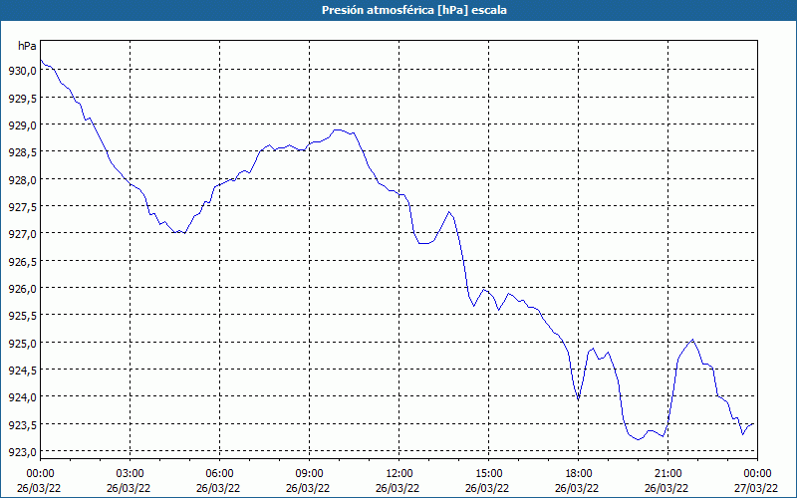
Task: Click the 928,5 y-axis value
Action: tap(22, 152)
